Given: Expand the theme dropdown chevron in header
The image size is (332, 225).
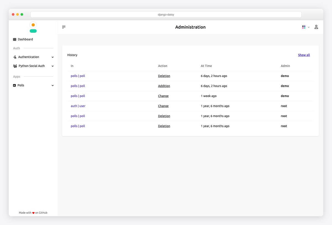Looking at the screenshot, I should click(x=308, y=27).
